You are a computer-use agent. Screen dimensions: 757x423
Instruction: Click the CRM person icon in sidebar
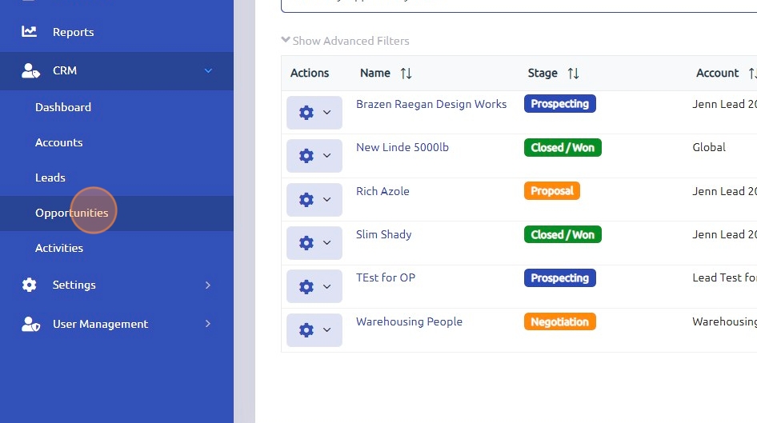click(x=30, y=70)
